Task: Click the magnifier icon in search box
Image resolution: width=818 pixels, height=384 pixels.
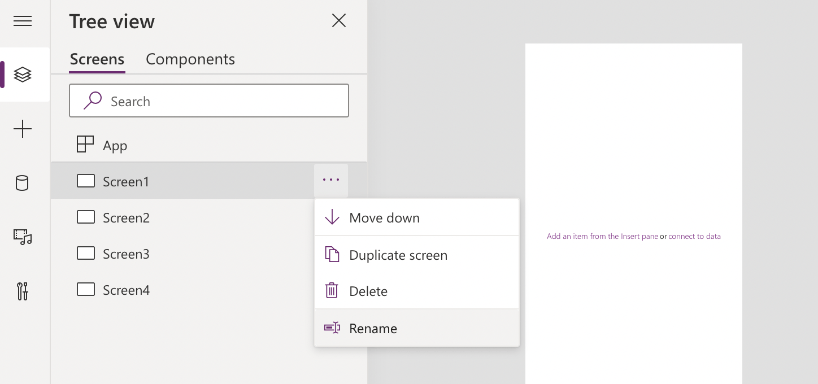Action: 93,101
